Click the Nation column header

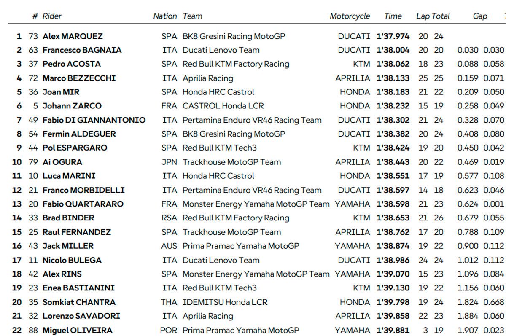pyautogui.click(x=165, y=16)
